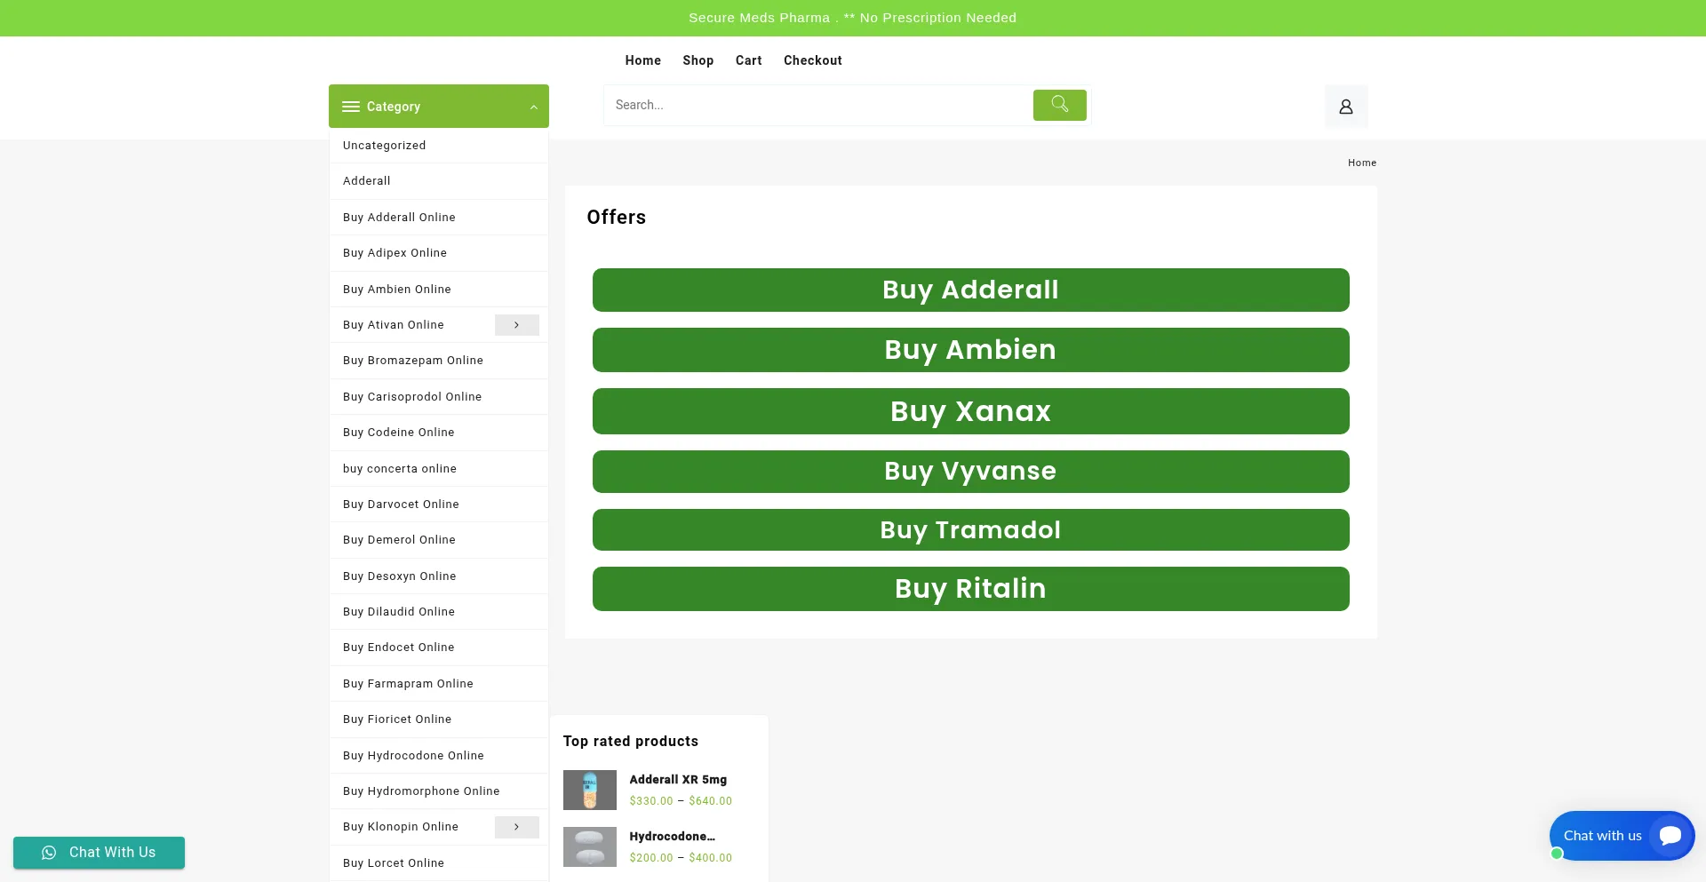This screenshot has width=1706, height=882.
Task: Expand the Buy Ativan Online submenu arrow
Action: click(x=516, y=325)
